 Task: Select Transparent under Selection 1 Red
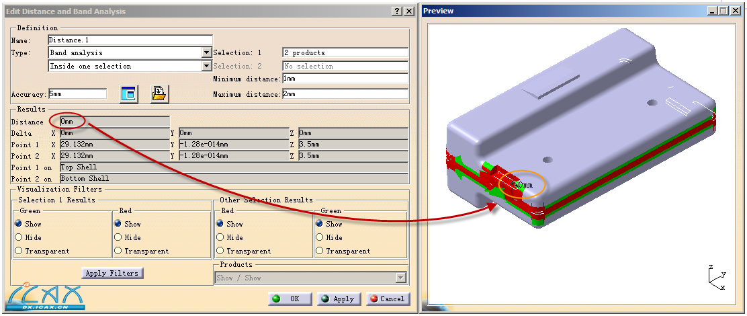(118, 251)
